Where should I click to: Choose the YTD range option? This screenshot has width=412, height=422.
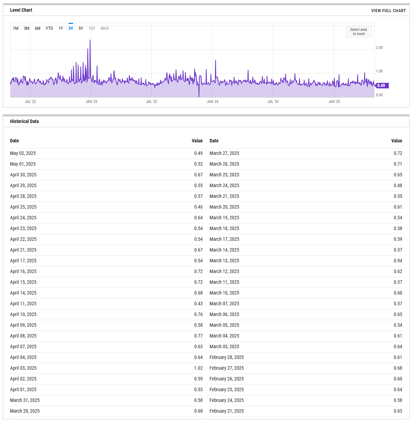click(x=50, y=28)
